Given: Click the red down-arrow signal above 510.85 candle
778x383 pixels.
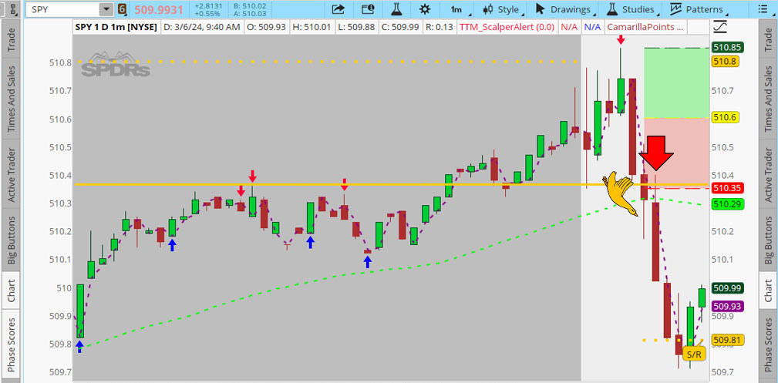Looking at the screenshot, I should click(620, 41).
